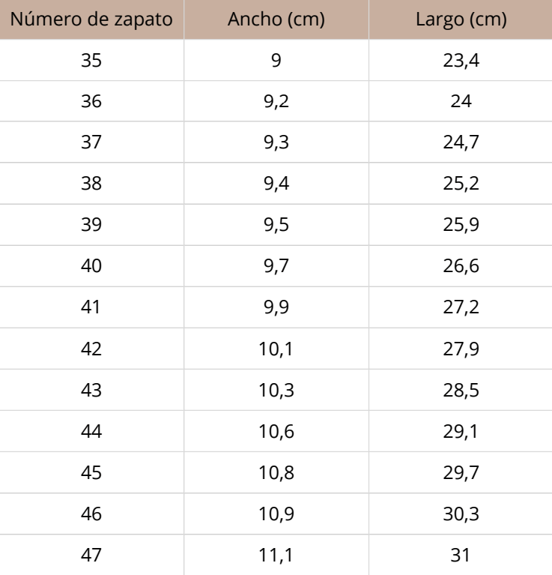Select shoe size 45 cell
Viewport: 552px width, 575px height.
tap(91, 472)
